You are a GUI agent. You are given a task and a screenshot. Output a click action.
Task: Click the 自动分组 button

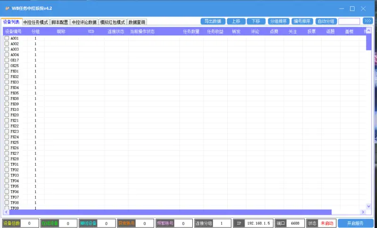tap(326, 21)
